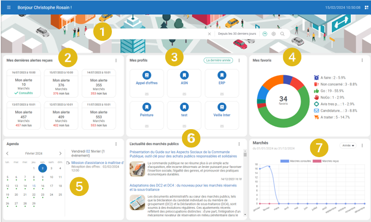This screenshot has height=222, width=371.
Task: Open Agenda three-dot options menu
Action: click(x=116, y=144)
